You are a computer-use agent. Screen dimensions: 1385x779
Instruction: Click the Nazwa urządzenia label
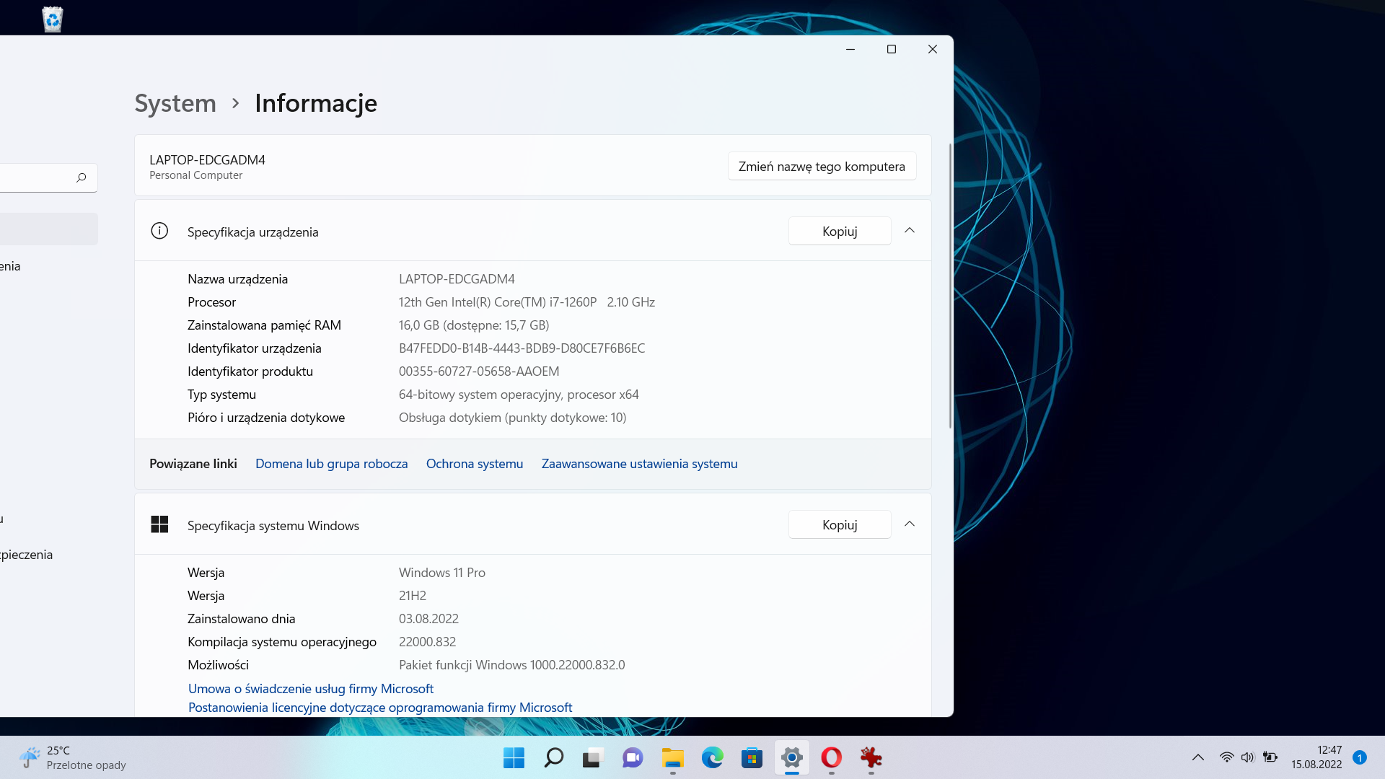click(x=237, y=279)
